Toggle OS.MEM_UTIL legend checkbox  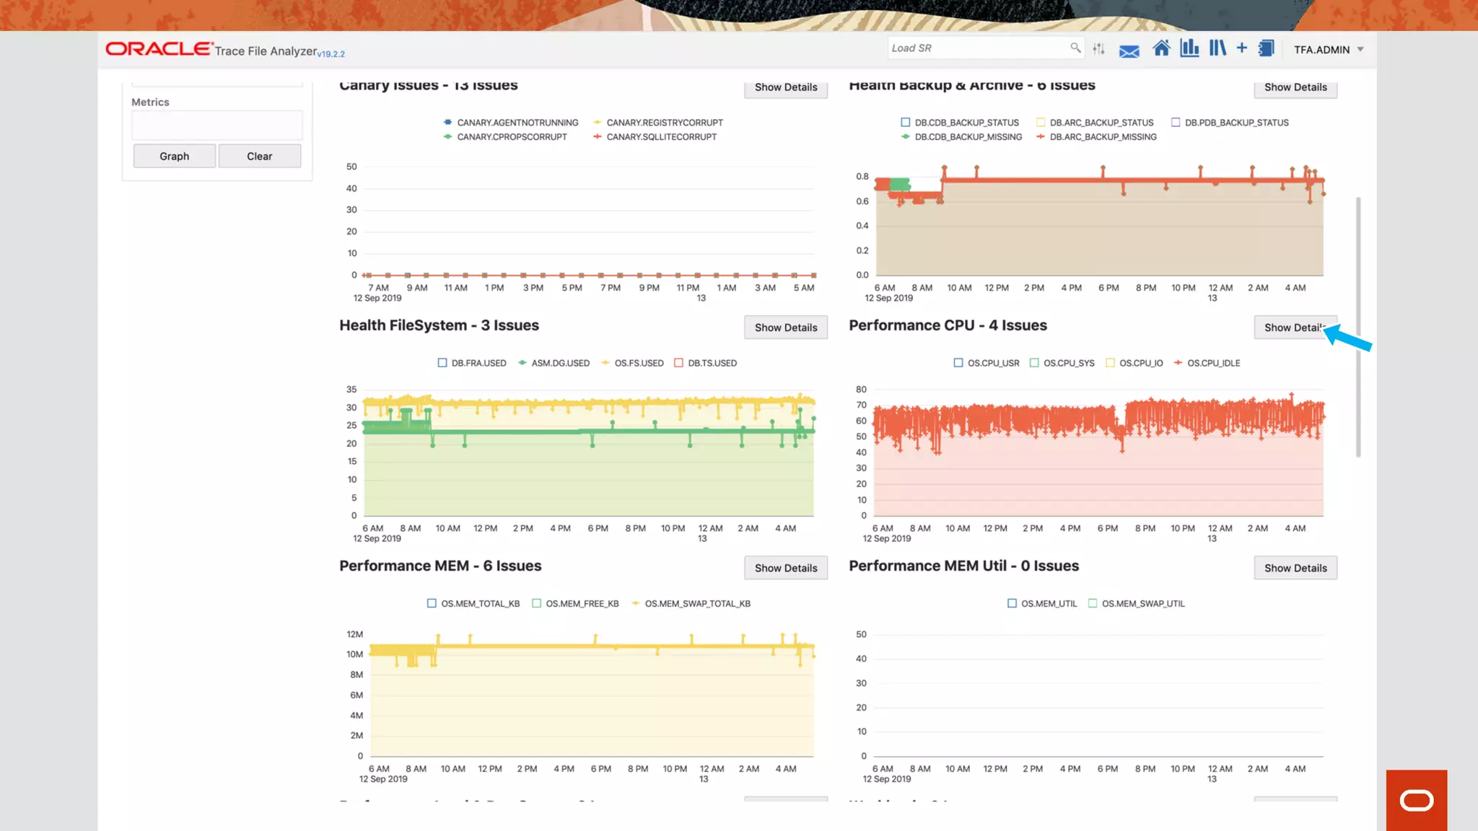1012,603
